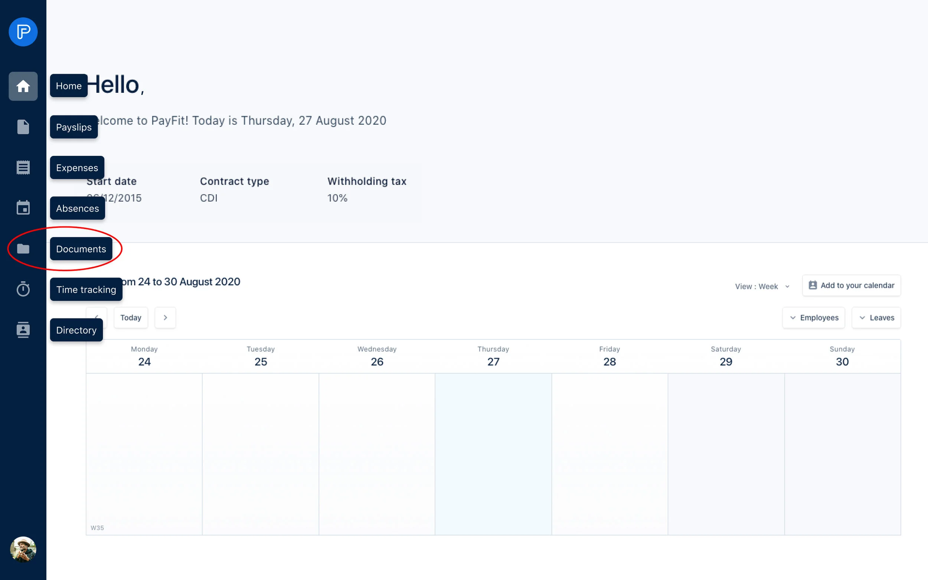Open the Absences calendar icon
The image size is (928, 580).
(x=23, y=208)
